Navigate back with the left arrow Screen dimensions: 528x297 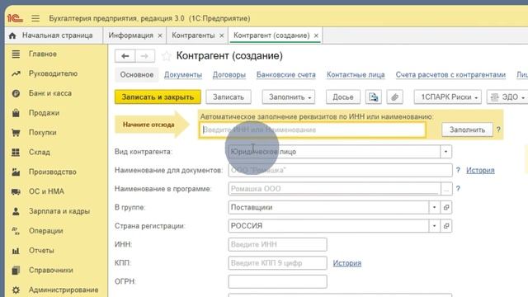pyautogui.click(x=125, y=56)
